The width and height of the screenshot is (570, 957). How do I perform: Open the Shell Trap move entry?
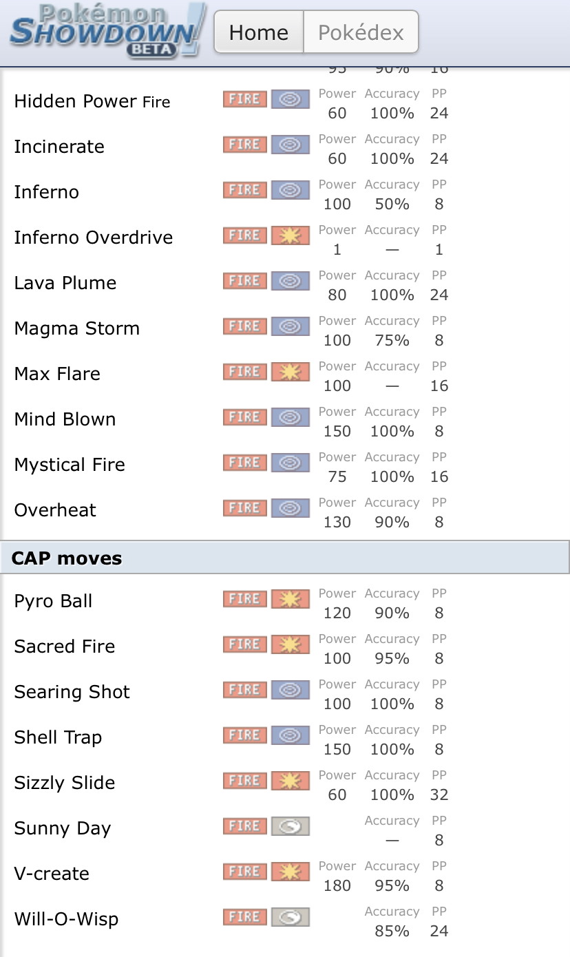pyautogui.click(x=285, y=737)
